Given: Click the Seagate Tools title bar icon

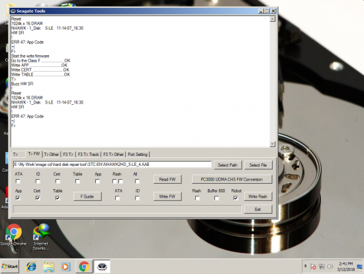Looking at the screenshot, I should (x=13, y=11).
